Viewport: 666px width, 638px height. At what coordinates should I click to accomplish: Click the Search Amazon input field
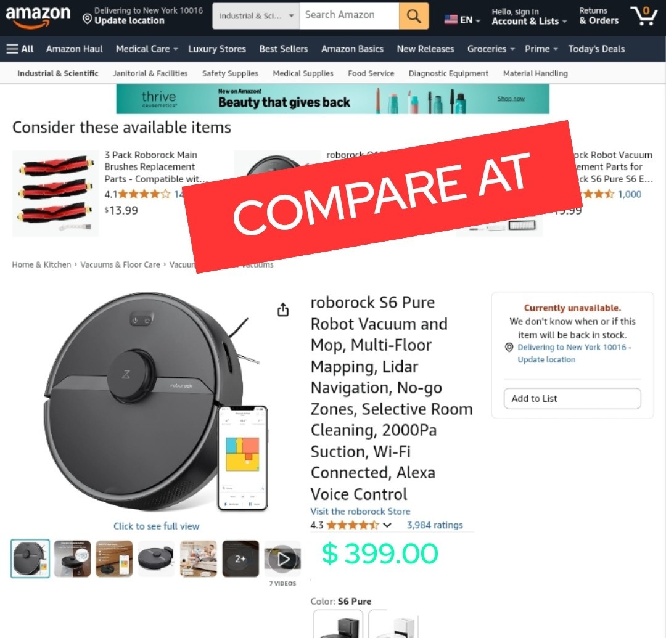[349, 16]
